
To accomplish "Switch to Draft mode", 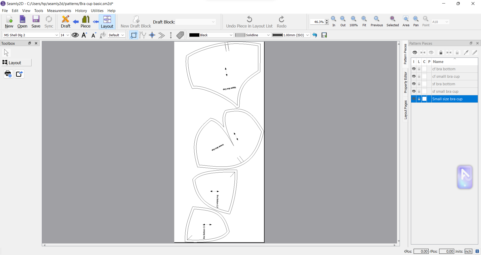I will click(x=66, y=22).
